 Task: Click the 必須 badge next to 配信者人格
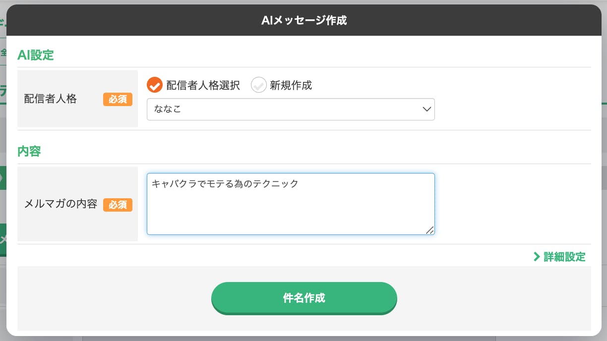click(118, 99)
